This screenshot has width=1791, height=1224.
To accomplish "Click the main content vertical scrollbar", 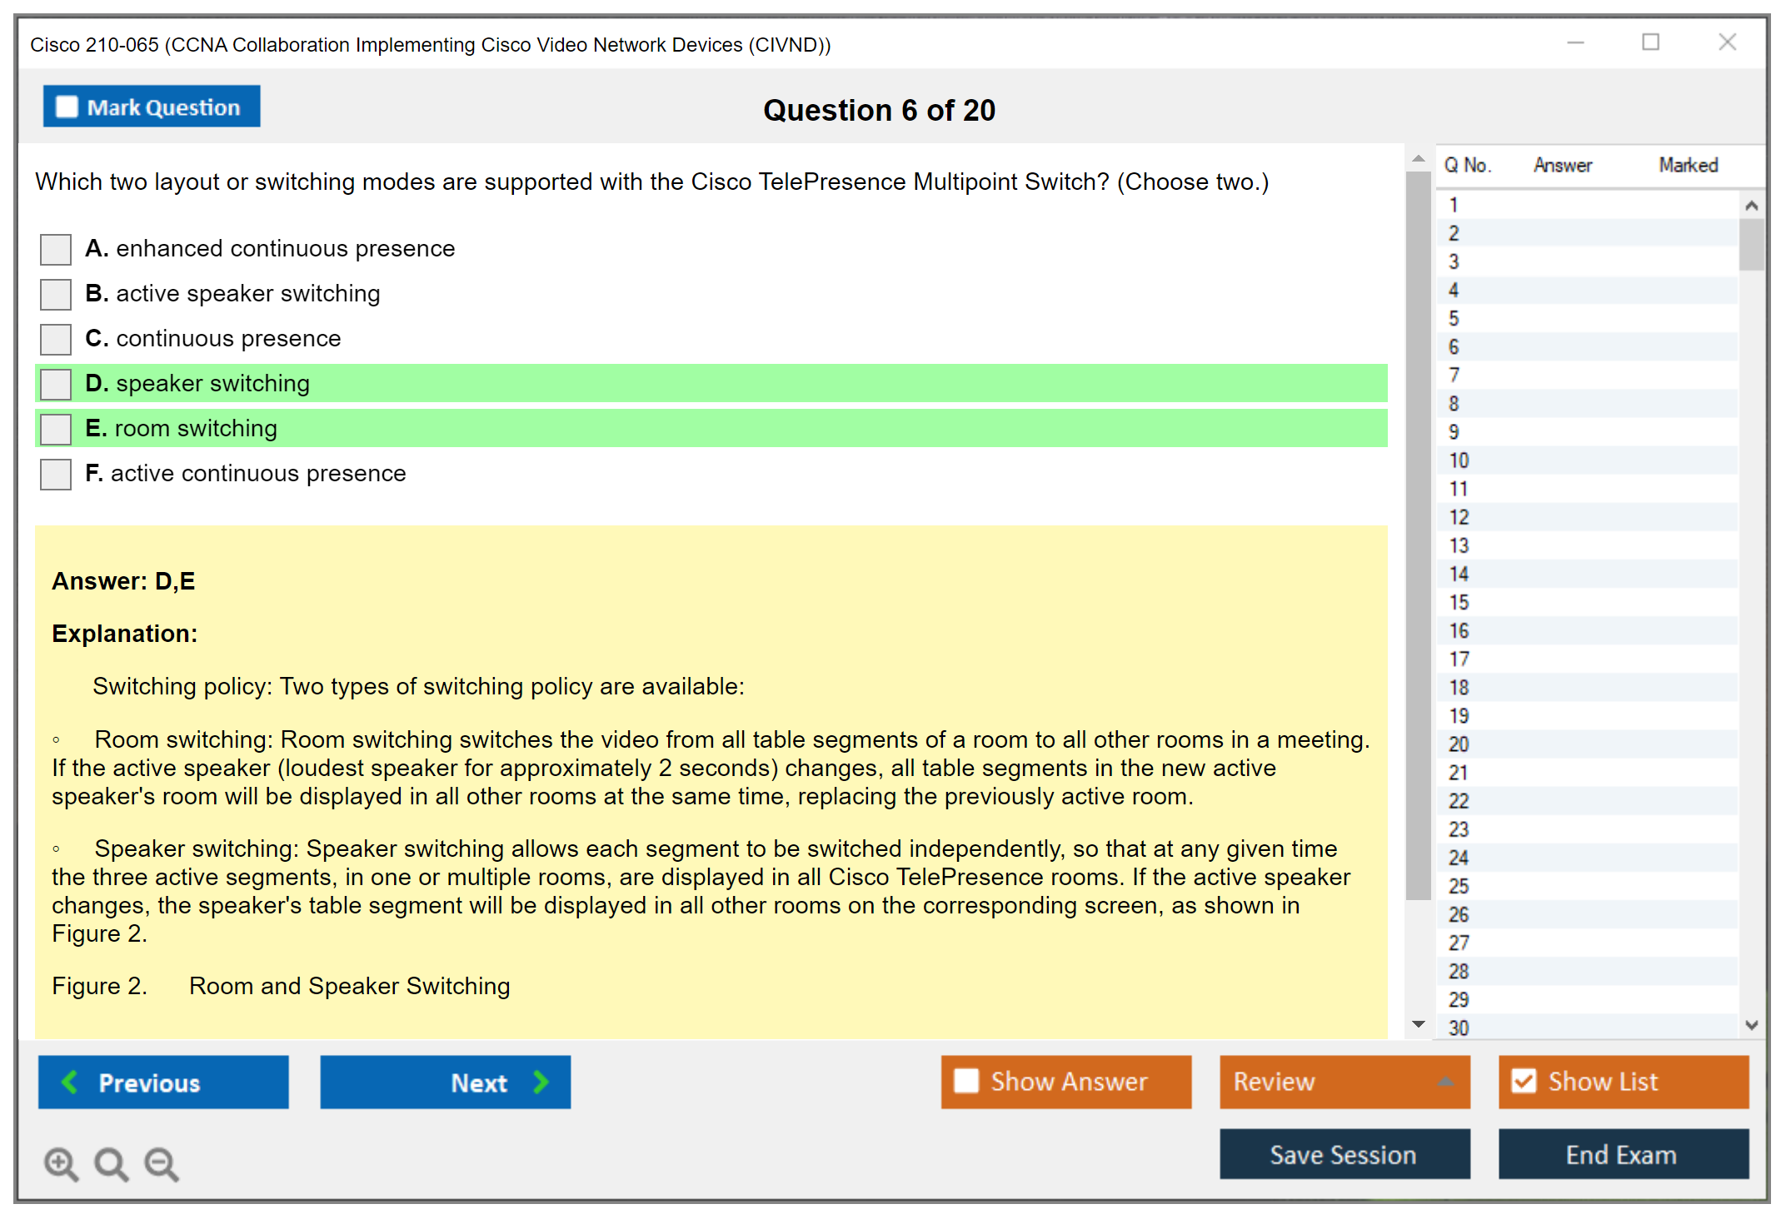I will coord(1418,533).
